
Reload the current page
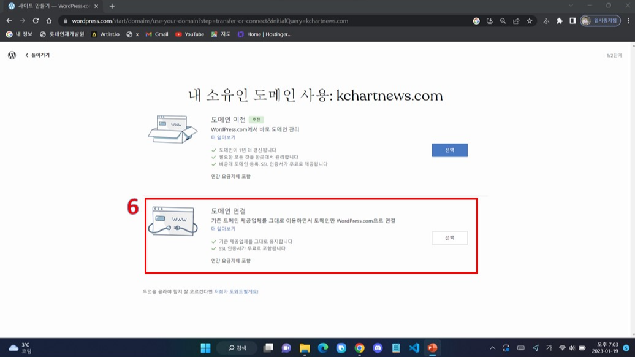point(36,21)
